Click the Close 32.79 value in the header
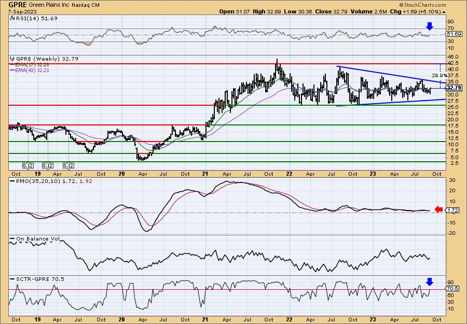Screen dimensions: 467x324 point(330,11)
